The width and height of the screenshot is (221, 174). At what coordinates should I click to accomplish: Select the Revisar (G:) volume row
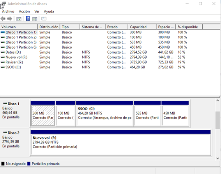110,62
